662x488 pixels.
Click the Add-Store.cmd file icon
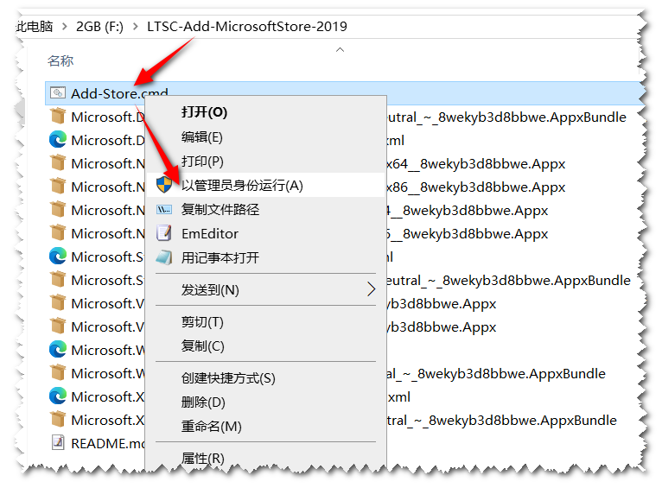pyautogui.click(x=57, y=92)
